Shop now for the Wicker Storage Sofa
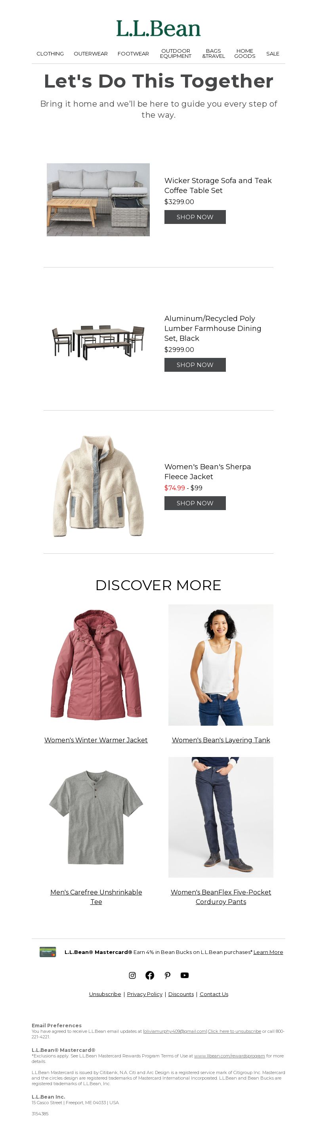The image size is (317, 1124). pyautogui.click(x=195, y=217)
